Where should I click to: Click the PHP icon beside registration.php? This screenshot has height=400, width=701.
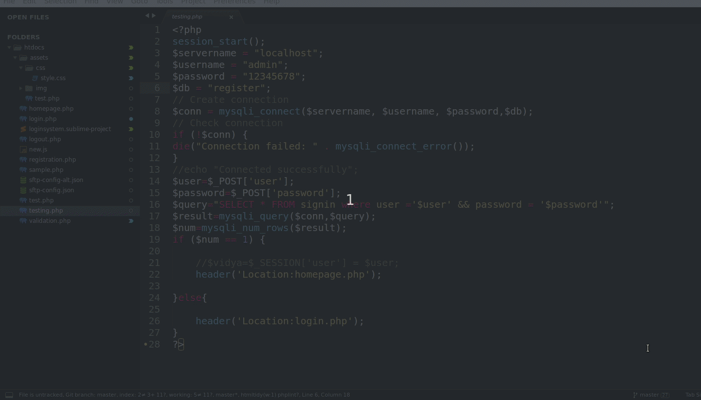[x=23, y=160]
